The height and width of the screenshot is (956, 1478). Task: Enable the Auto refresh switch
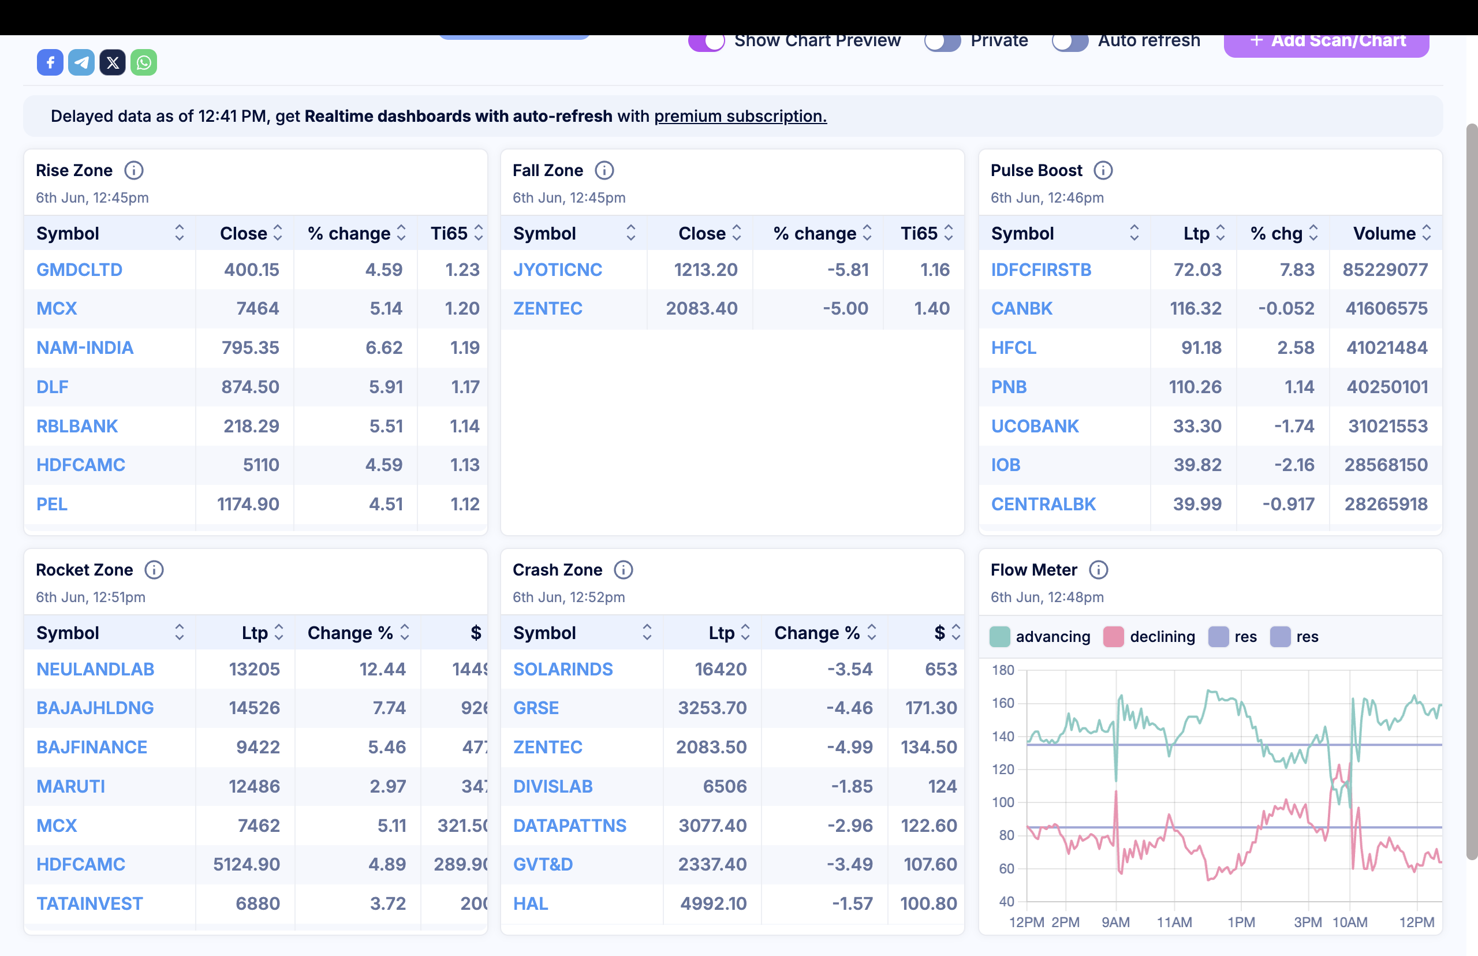click(1070, 42)
